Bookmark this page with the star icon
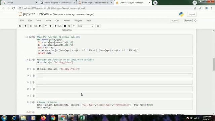Viewport: 215px width, 121px height. click(200, 8)
